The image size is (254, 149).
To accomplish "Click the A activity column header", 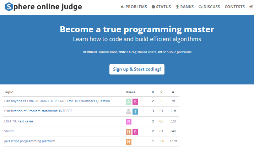I will pos(173,92).
